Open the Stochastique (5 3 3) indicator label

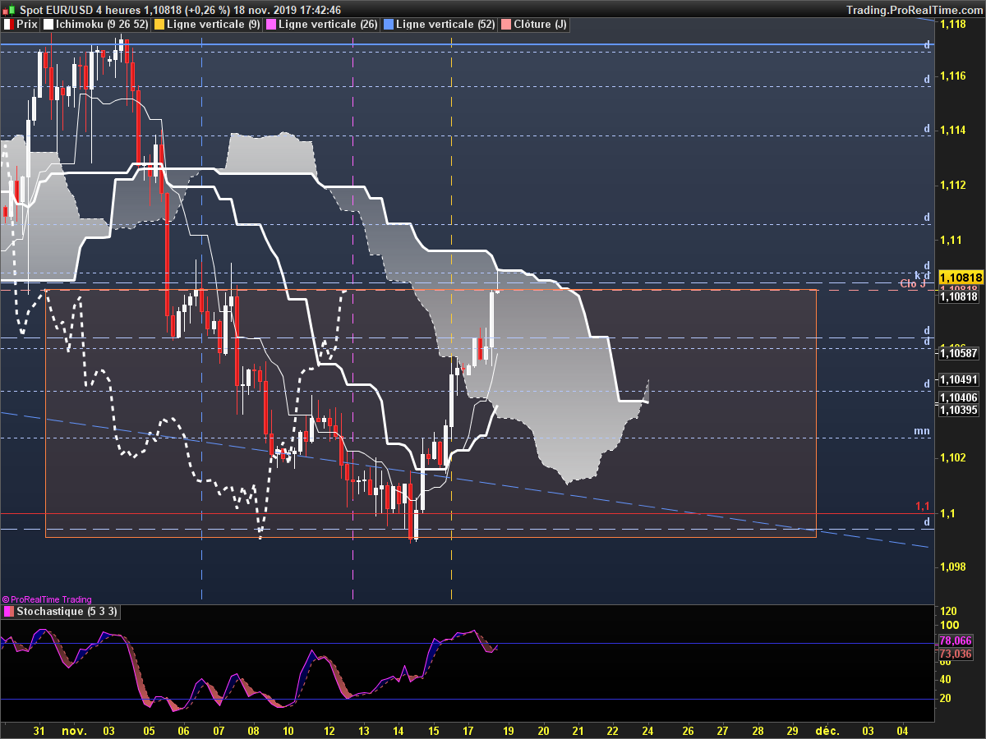tap(67, 612)
